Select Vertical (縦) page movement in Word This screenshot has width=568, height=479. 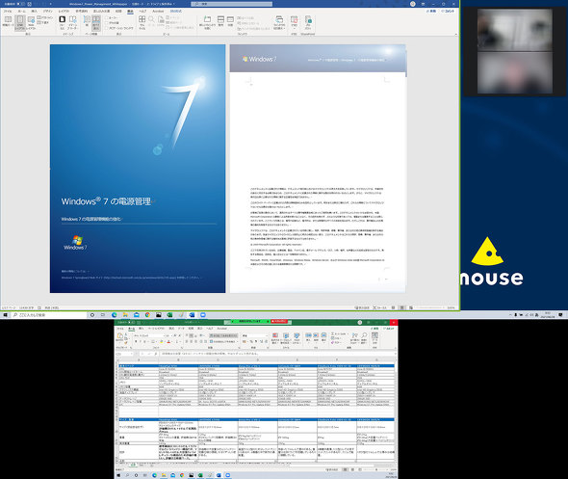click(87, 21)
